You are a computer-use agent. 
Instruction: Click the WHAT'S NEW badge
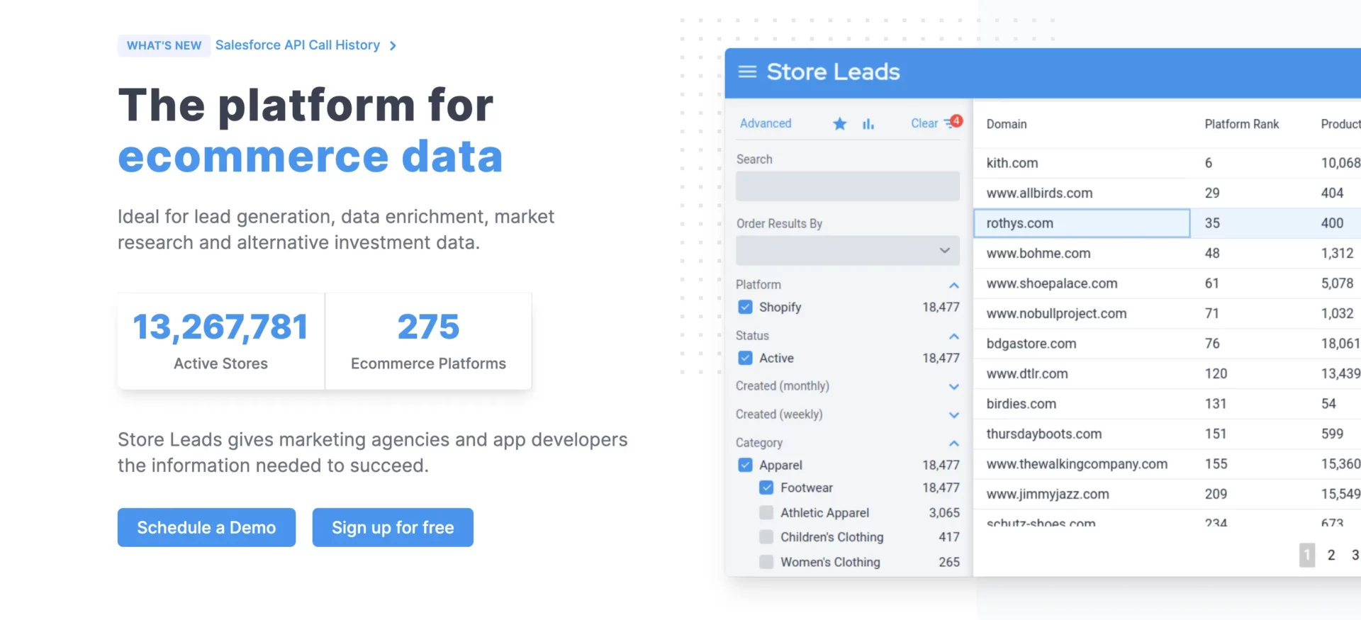point(164,45)
